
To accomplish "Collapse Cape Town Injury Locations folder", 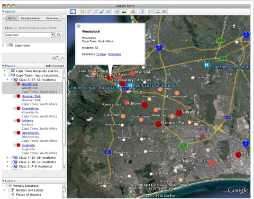I will coord(5,75).
